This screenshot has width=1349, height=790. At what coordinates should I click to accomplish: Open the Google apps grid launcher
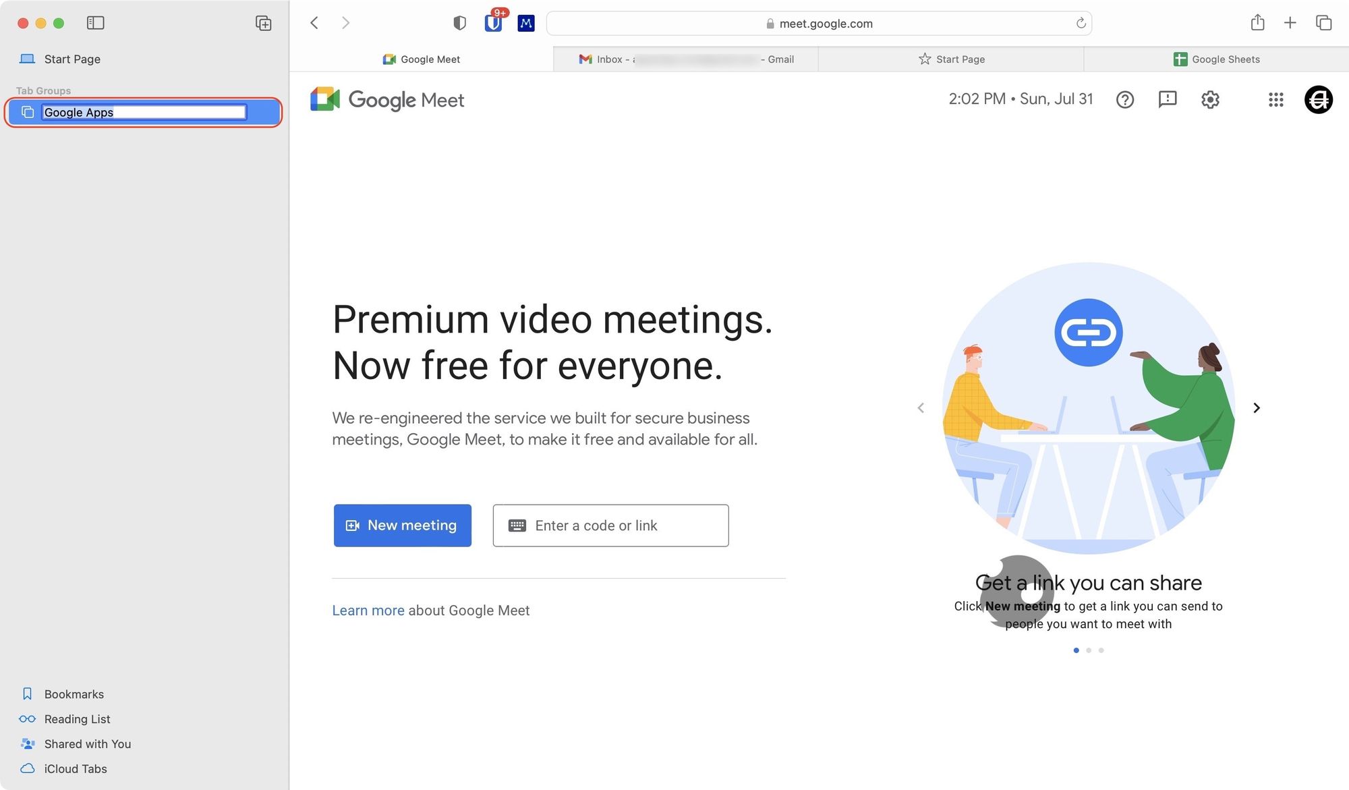pos(1275,100)
